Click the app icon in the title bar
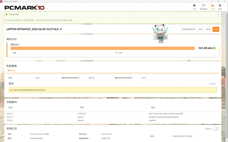 click(1, 1)
